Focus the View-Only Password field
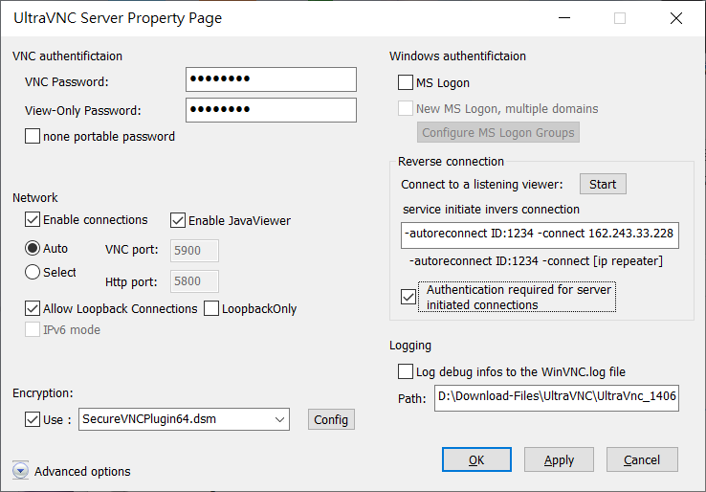Viewport: 706px width, 492px height. point(271,110)
